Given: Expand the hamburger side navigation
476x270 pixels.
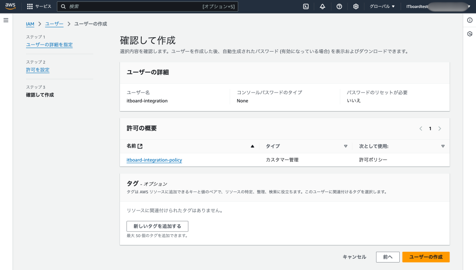Looking at the screenshot, I should coord(6,20).
